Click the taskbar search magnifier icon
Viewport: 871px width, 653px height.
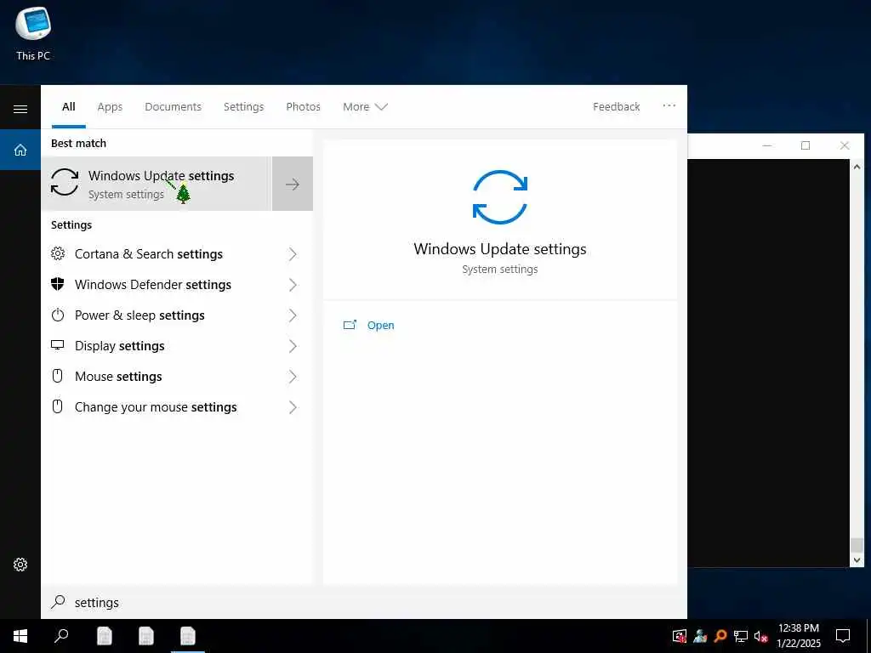(x=61, y=636)
